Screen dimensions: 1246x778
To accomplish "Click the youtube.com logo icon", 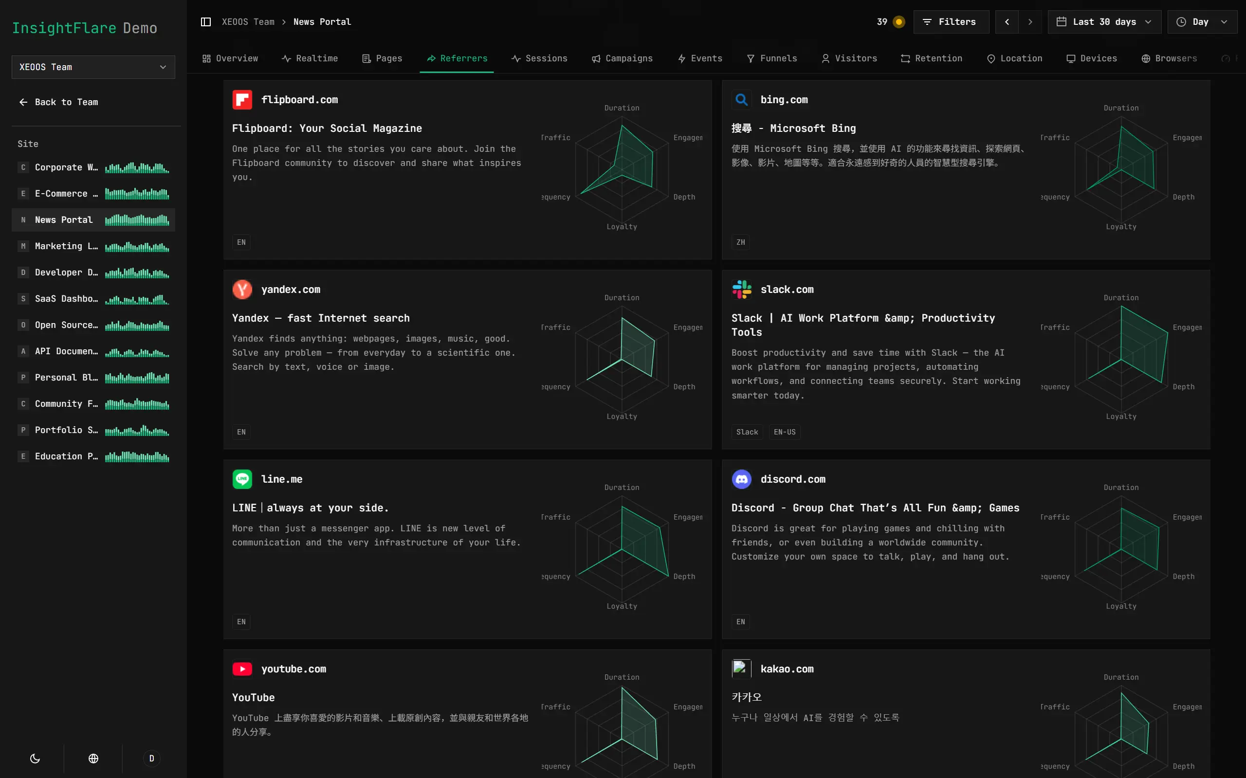I will point(242,669).
